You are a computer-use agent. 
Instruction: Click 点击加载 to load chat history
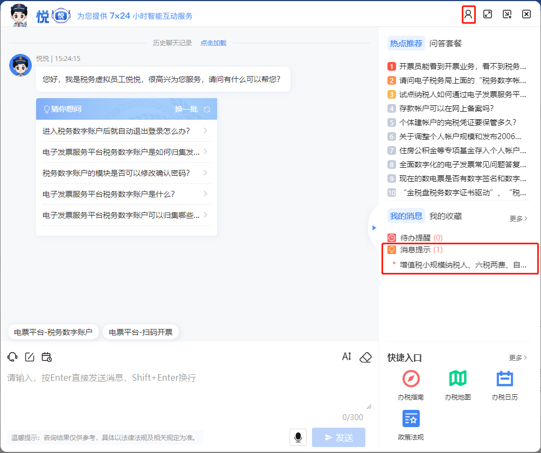point(213,43)
